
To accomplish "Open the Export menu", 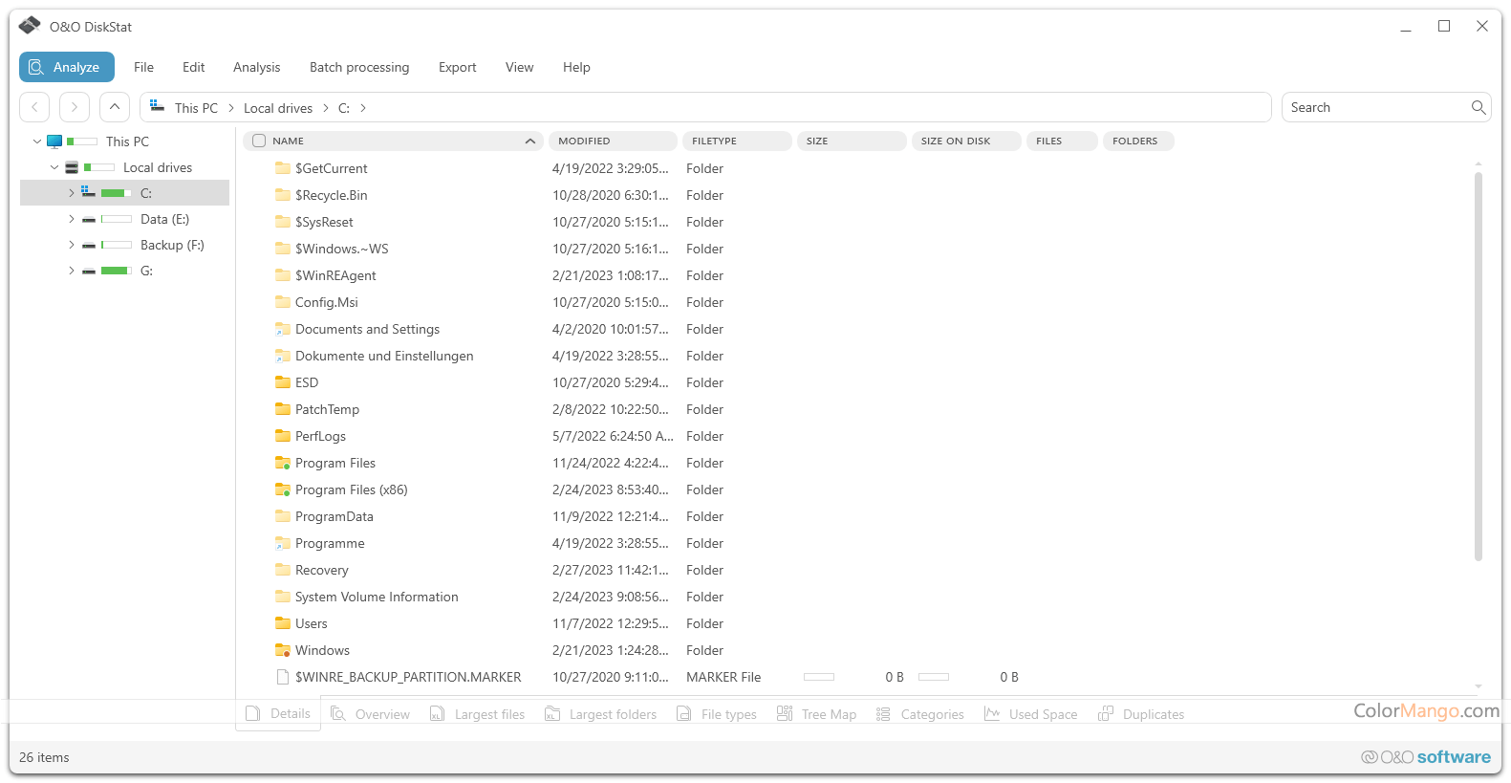I will [x=457, y=67].
